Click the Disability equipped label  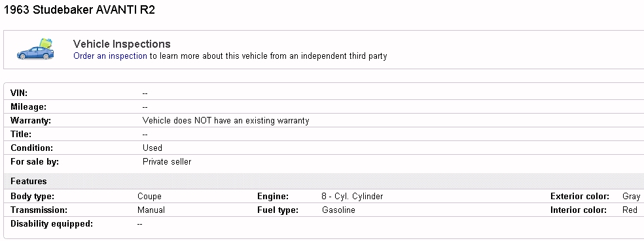(52, 224)
